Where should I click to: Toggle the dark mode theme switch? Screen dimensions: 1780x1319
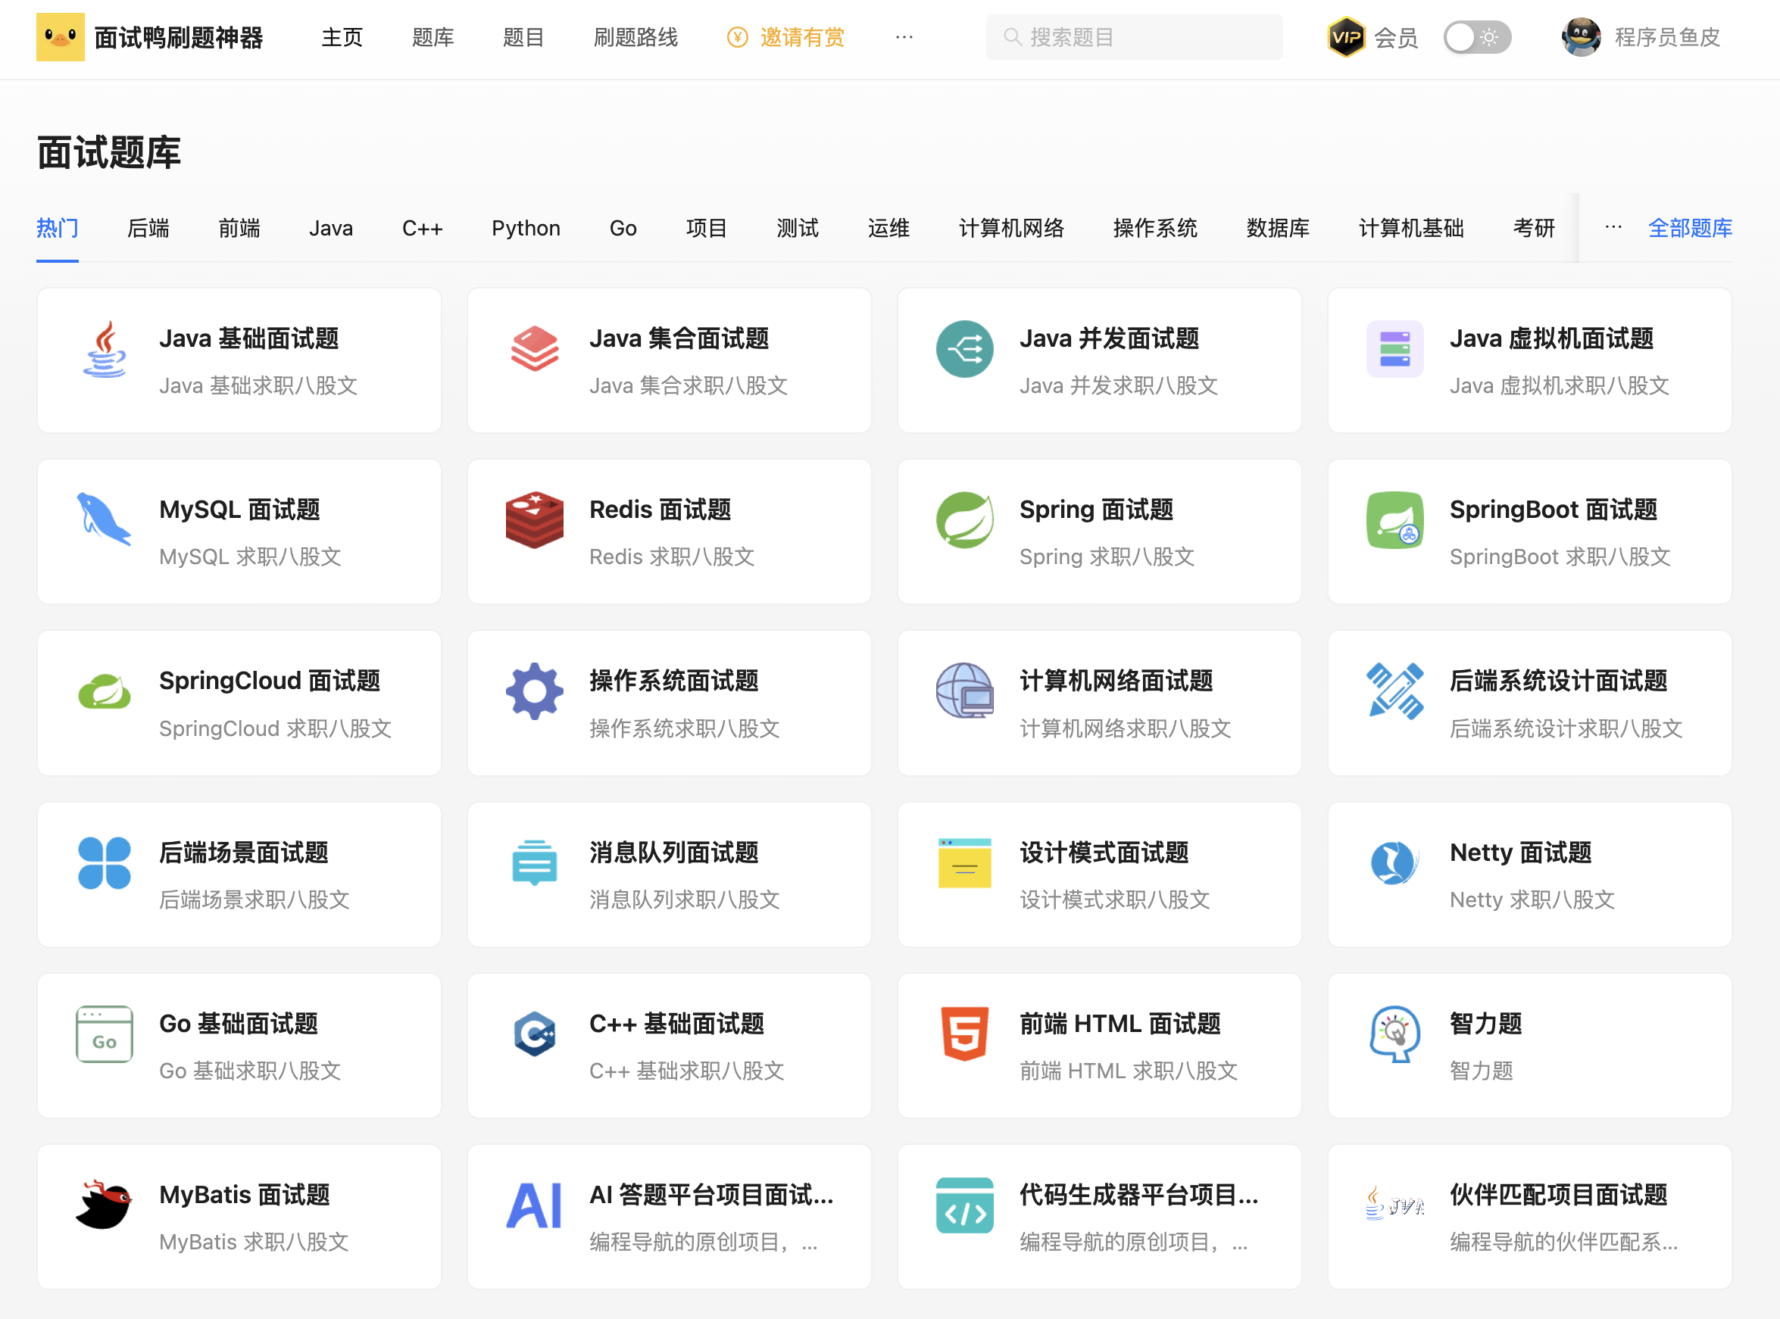pyautogui.click(x=1476, y=38)
